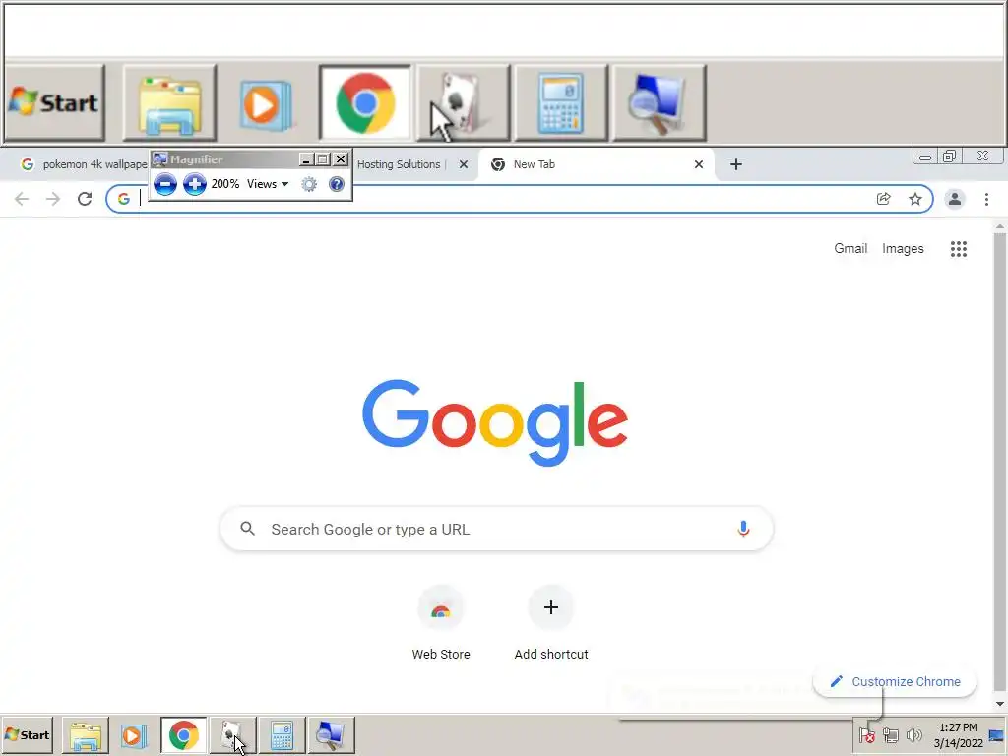Open the Gmail link
The image size is (1008, 756).
[x=850, y=249]
